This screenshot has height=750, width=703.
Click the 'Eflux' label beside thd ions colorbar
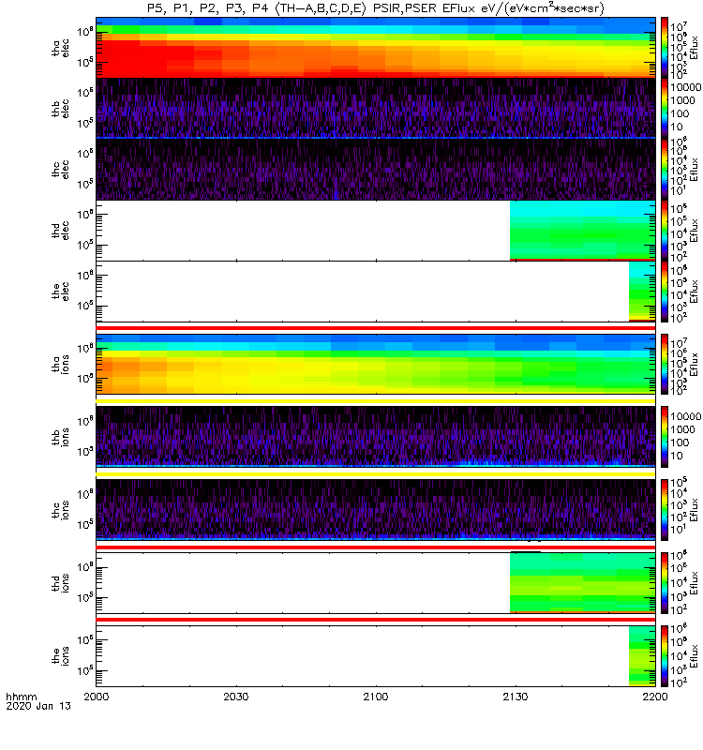(x=694, y=583)
